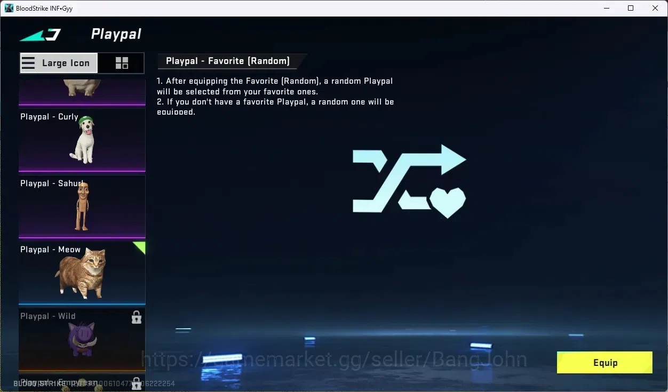Screen dimensions: 668x392
Task: Click the wooden figure image of Sahur
Action: 82,206
